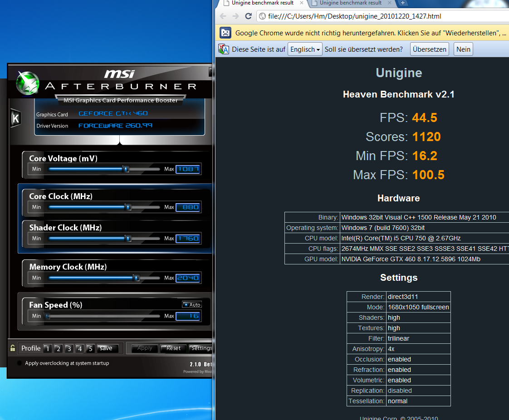Load Afterburner profile 2
This screenshot has width=509, height=420.
click(58, 348)
